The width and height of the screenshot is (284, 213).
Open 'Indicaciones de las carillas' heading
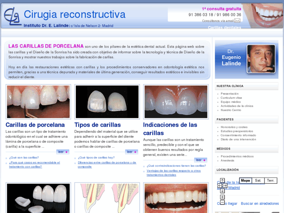click(170, 129)
